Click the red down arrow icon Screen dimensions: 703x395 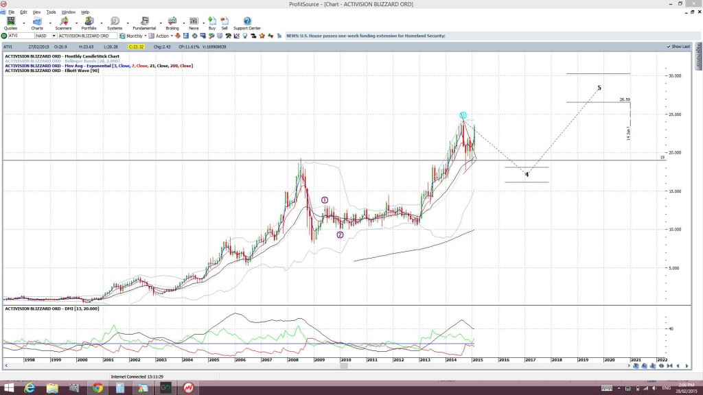pyautogui.click(x=178, y=36)
